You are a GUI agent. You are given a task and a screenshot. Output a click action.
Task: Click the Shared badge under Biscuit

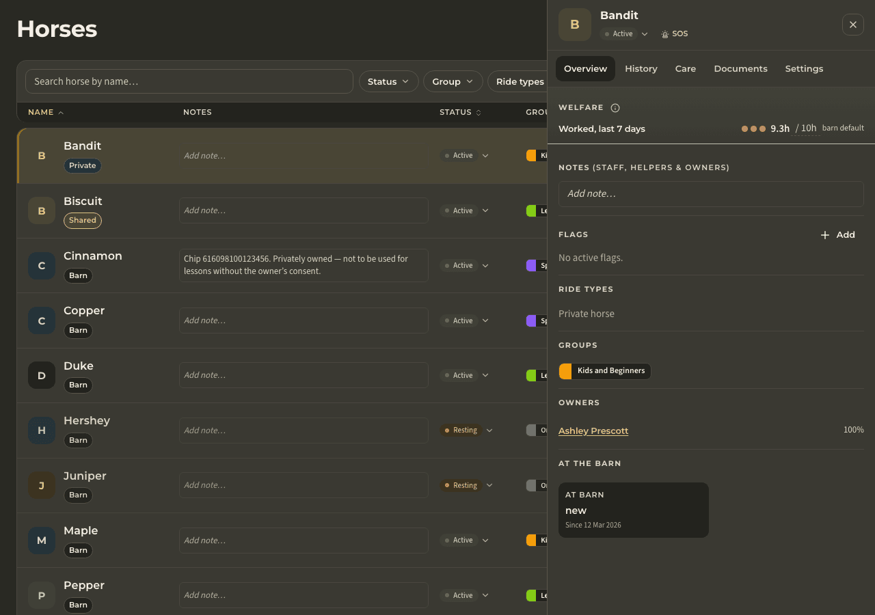[83, 221]
